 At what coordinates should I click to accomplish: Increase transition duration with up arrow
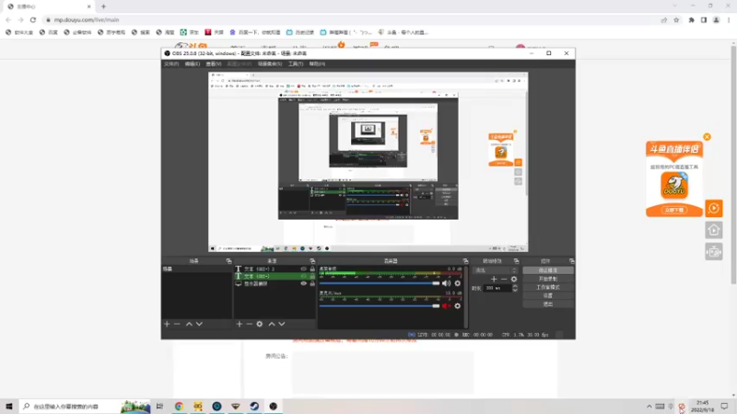click(x=515, y=286)
